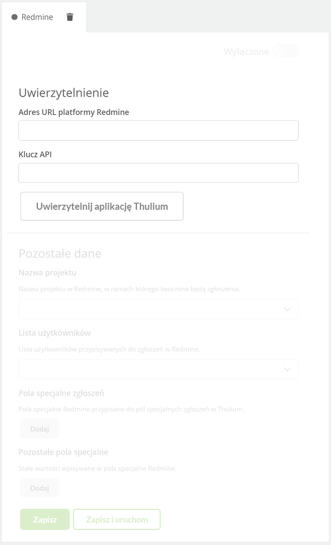Viewport: 331px width, 545px height.
Task: Expand the Lista użytkowników dropdown
Action: (x=158, y=369)
